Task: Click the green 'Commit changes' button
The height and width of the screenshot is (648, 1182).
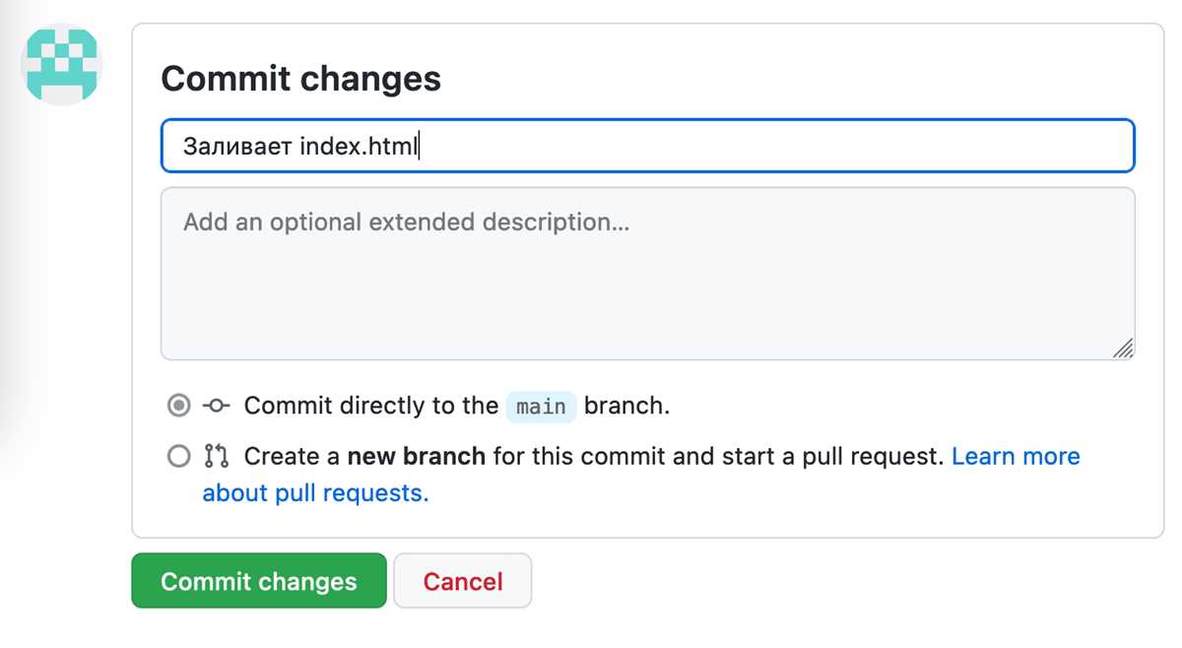Action: coord(259,580)
